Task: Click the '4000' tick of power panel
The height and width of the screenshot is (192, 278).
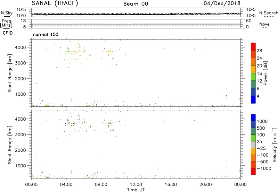Action: pyautogui.click(x=20, y=47)
